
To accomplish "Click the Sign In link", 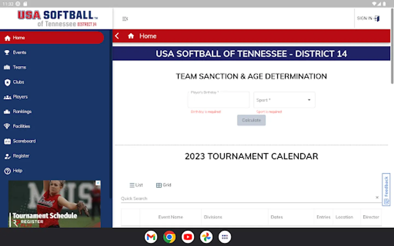I will [364, 18].
